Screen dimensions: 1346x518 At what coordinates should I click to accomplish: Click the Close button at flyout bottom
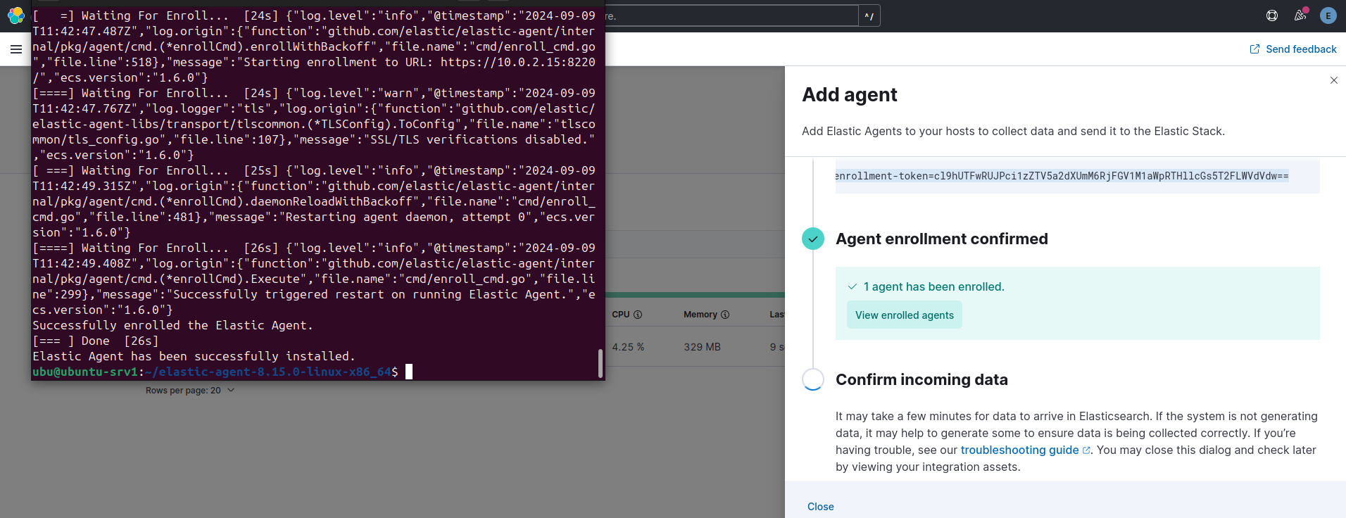(x=821, y=507)
